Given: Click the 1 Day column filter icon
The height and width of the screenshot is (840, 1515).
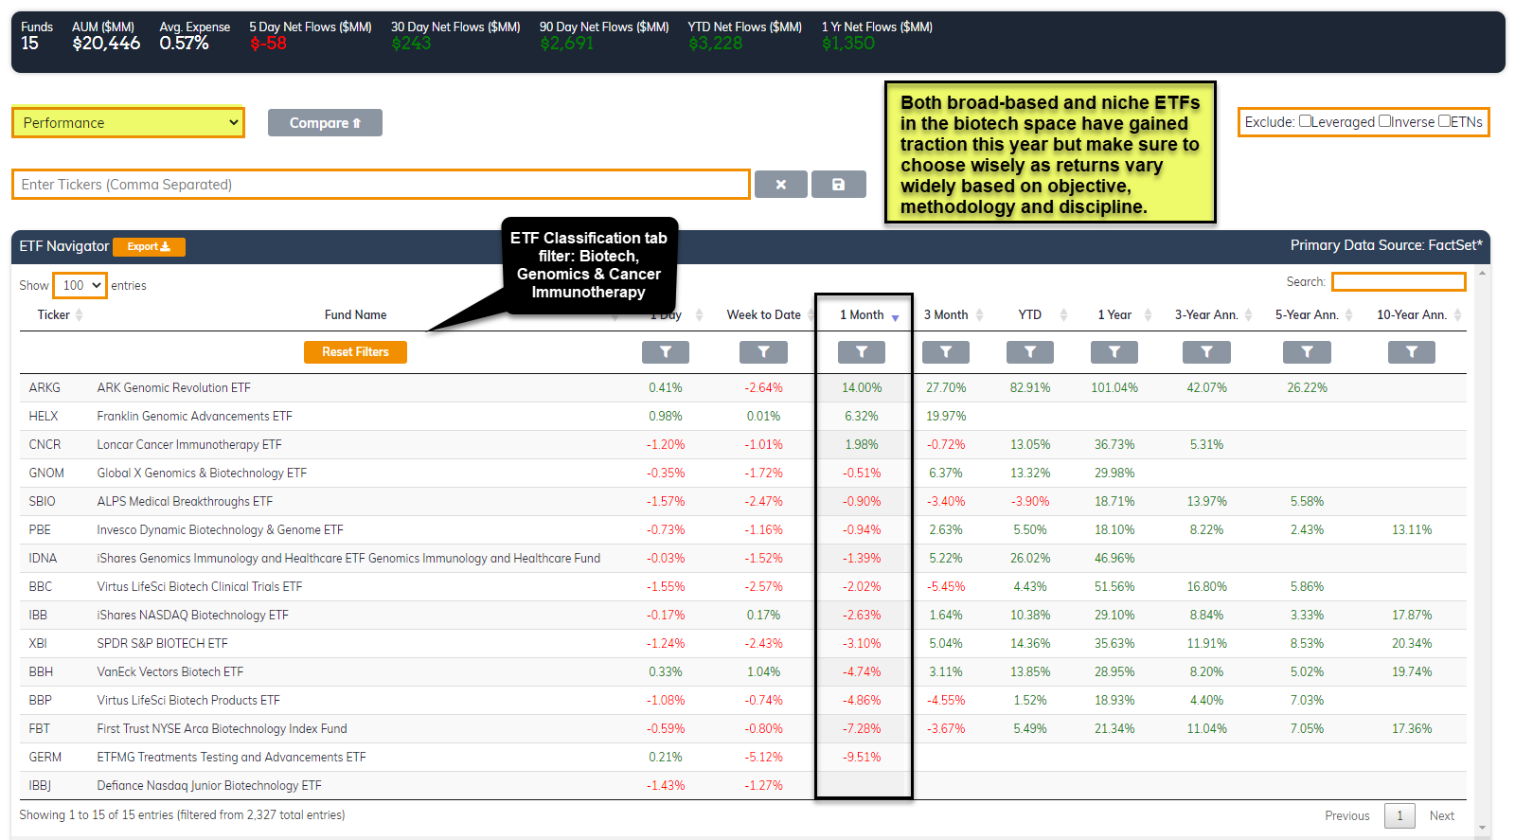Looking at the screenshot, I should (666, 352).
